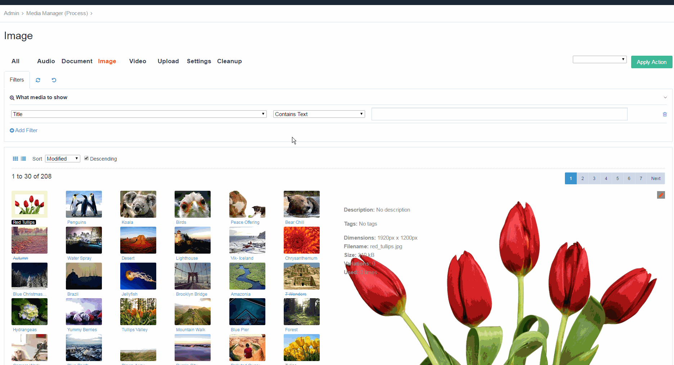Viewport: 674px width, 365px height.
Task: Select the Penguins image thumbnail
Action: coord(84,204)
